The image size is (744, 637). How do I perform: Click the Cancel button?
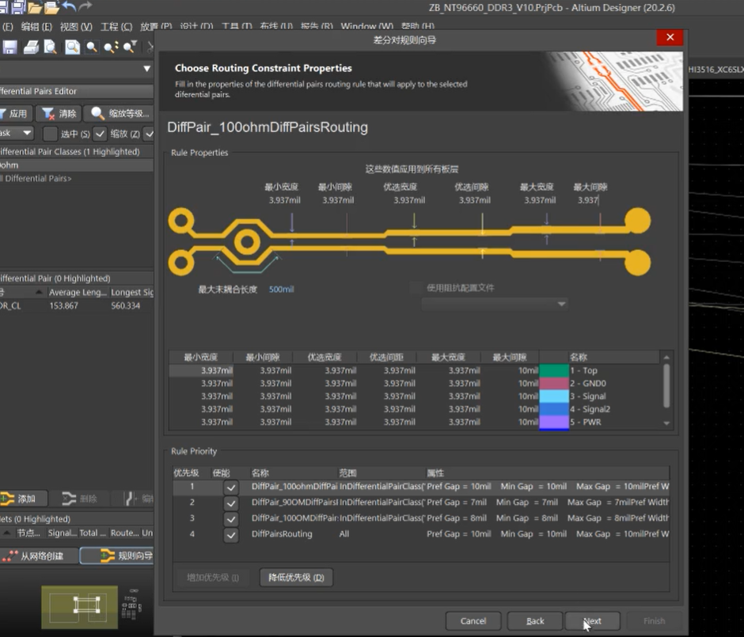point(473,620)
